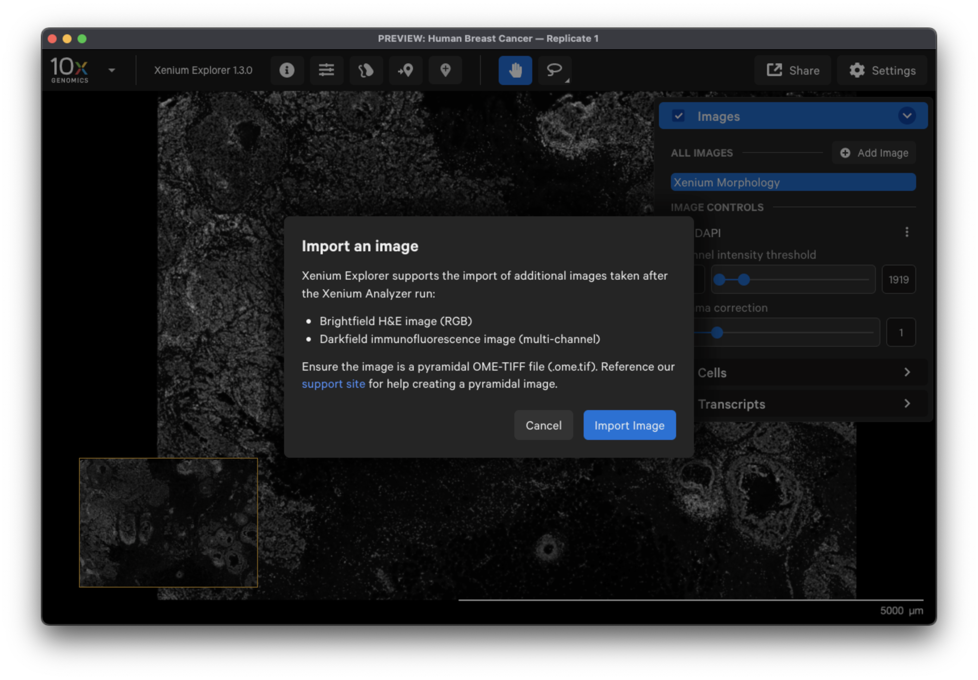Click the Import Image button
Image resolution: width=978 pixels, height=680 pixels.
coord(630,425)
